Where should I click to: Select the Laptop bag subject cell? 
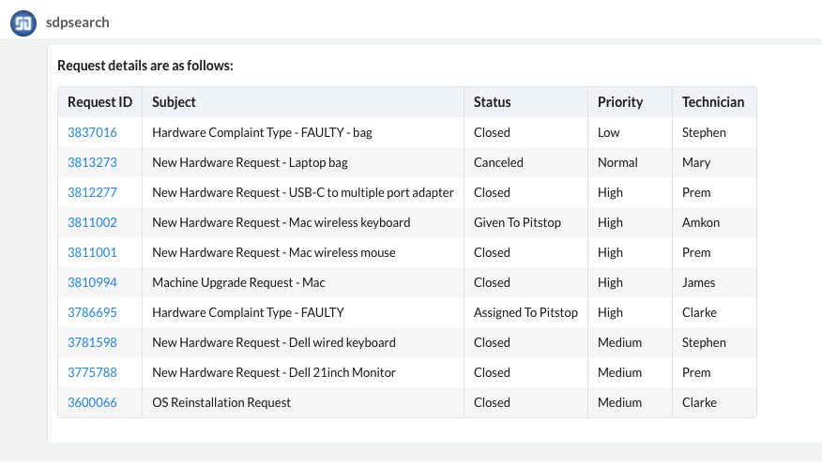pos(250,162)
